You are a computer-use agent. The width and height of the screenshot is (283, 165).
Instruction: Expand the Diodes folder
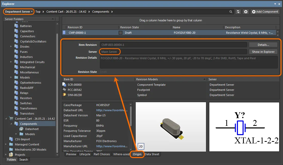click(x=11, y=47)
